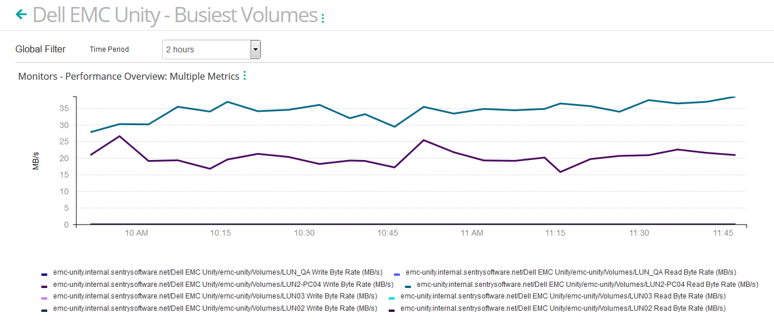Click the 11:30 time axis label

coord(639,233)
